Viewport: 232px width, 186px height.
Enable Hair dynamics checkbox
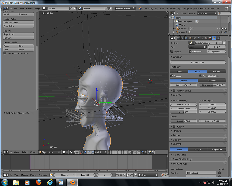(x=174, y=90)
